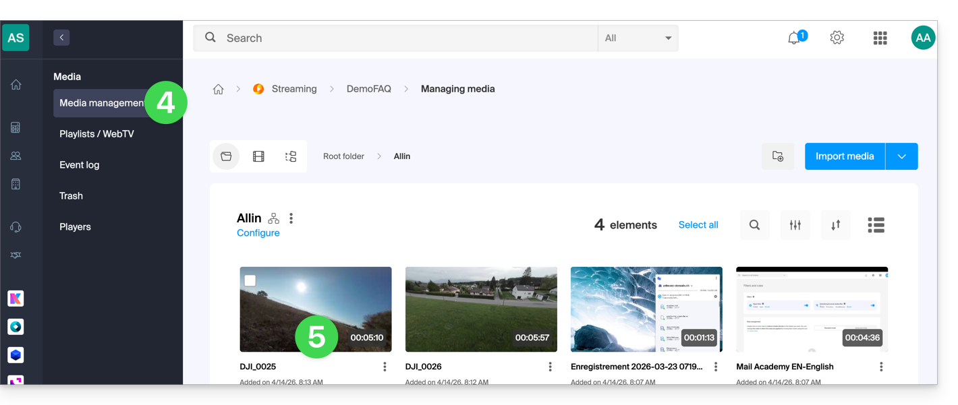The image size is (958, 405).
Task: Collapse the sidebar with chevron button
Action: click(x=61, y=38)
